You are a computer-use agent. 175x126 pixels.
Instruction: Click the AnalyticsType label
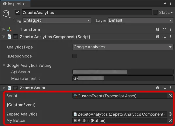click(x=20, y=47)
